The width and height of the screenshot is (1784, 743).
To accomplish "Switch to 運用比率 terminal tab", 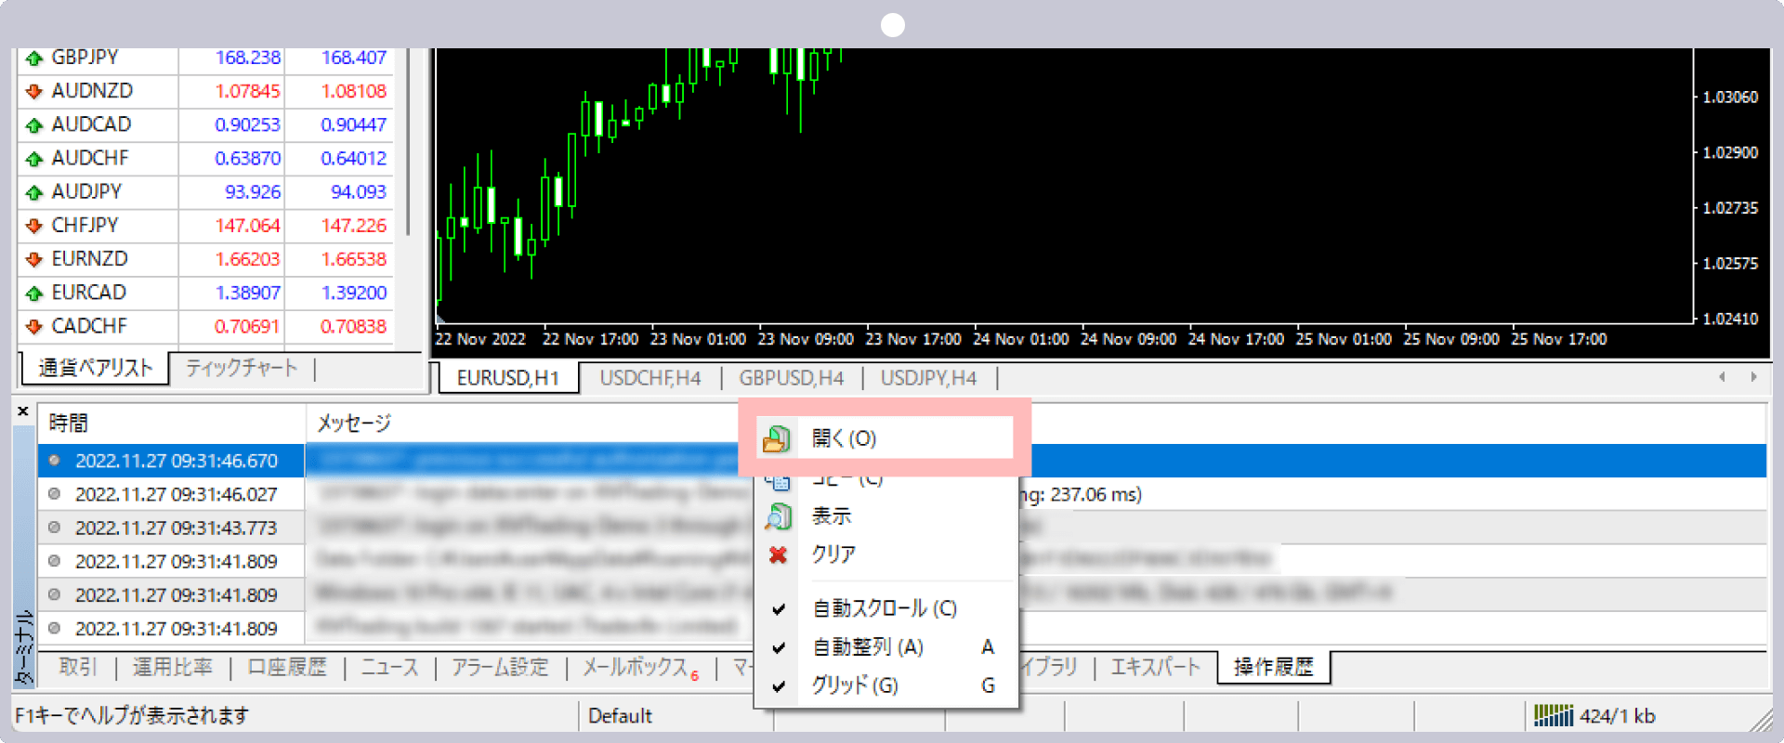I will (x=173, y=667).
